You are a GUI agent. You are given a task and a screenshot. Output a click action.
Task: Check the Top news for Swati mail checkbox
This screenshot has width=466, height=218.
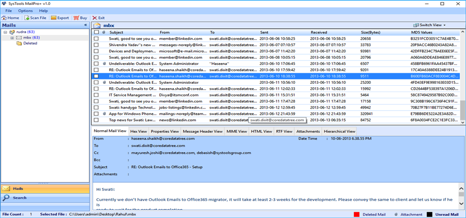point(96,120)
